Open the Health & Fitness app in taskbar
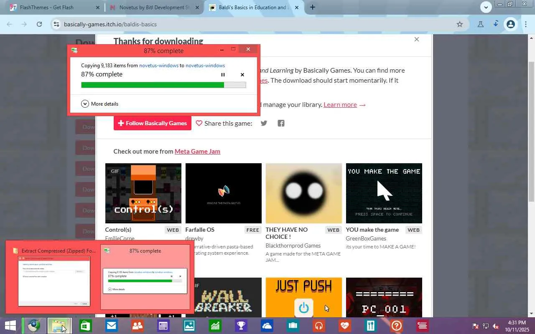Image resolution: width=535 pixels, height=334 pixels. pos(345,326)
